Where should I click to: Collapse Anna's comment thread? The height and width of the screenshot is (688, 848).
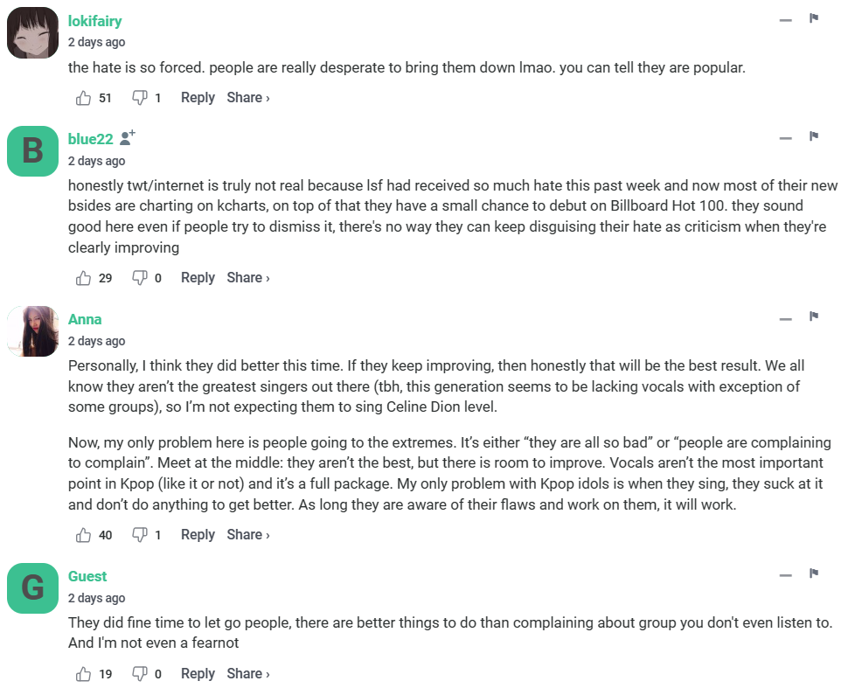[785, 318]
